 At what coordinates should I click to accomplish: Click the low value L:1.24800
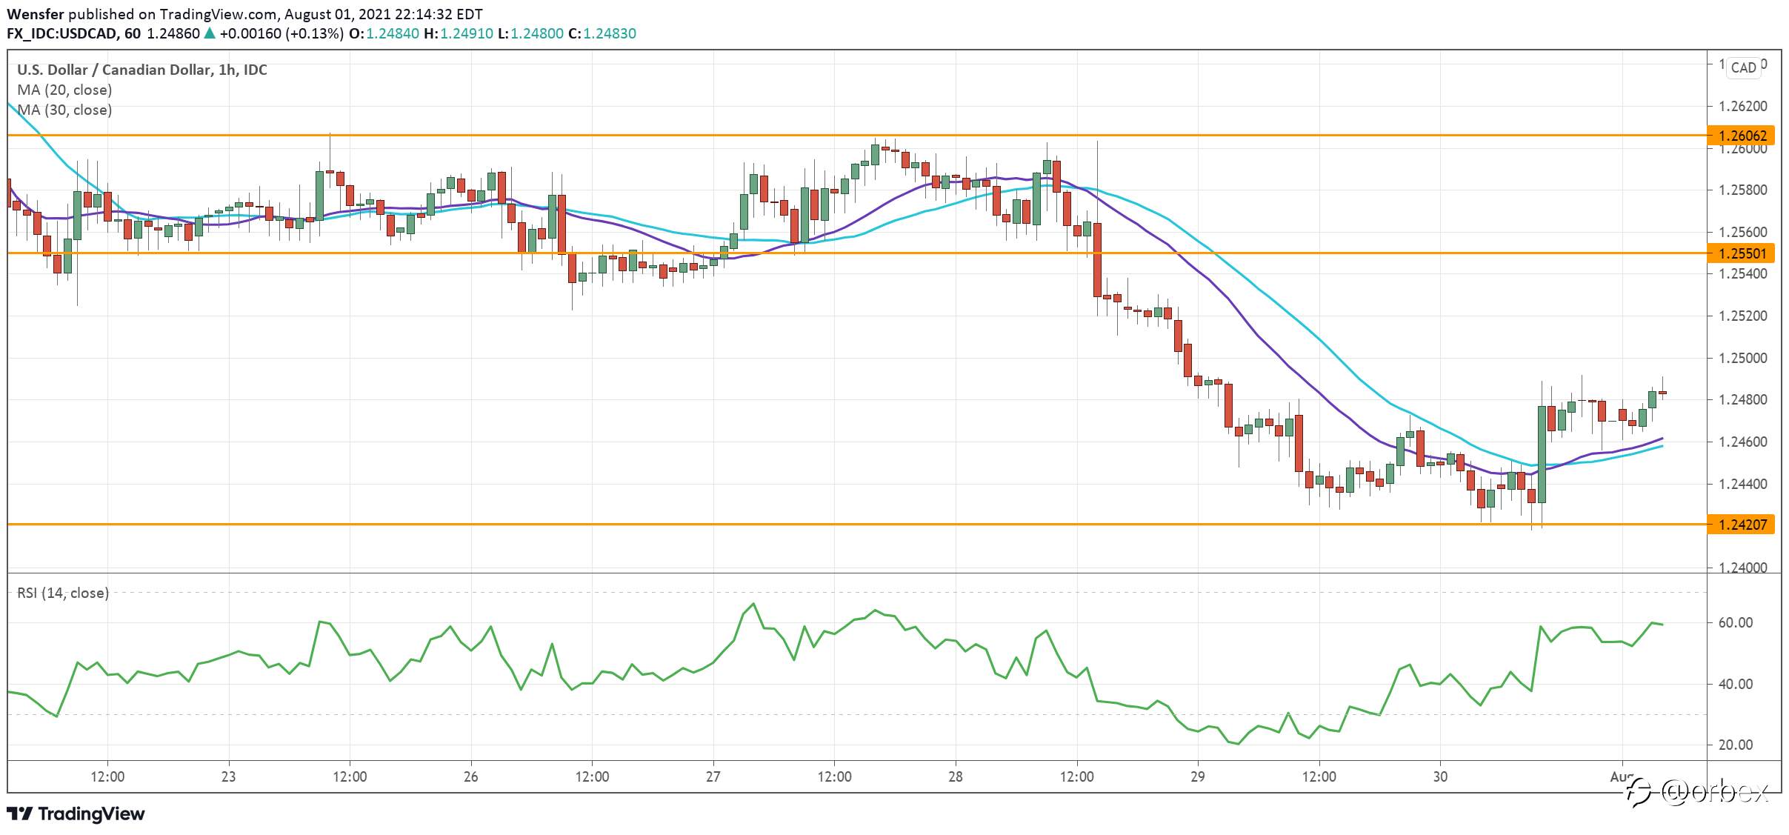click(x=530, y=33)
